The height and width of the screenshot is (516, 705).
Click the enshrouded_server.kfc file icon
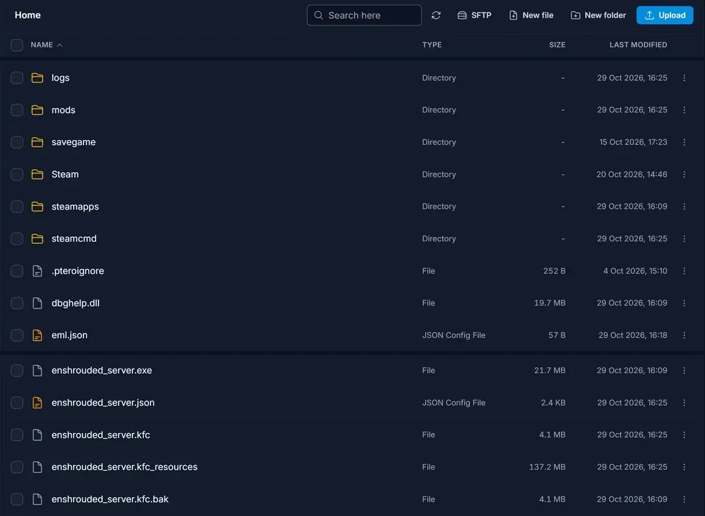tap(37, 435)
